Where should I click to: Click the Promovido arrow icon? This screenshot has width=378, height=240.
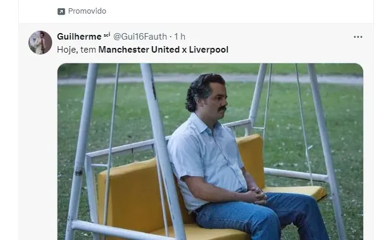(61, 11)
